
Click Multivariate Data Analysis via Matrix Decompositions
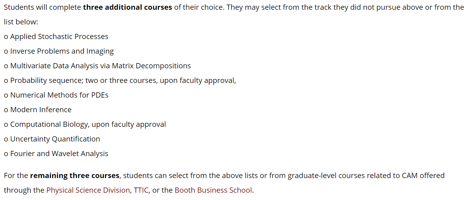[x=97, y=66]
